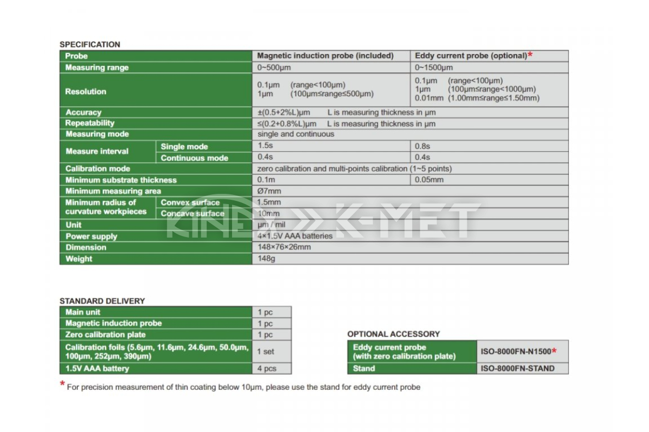Select the 0.1m substrate thickness value
The height and width of the screenshot is (432, 649).
[266, 180]
